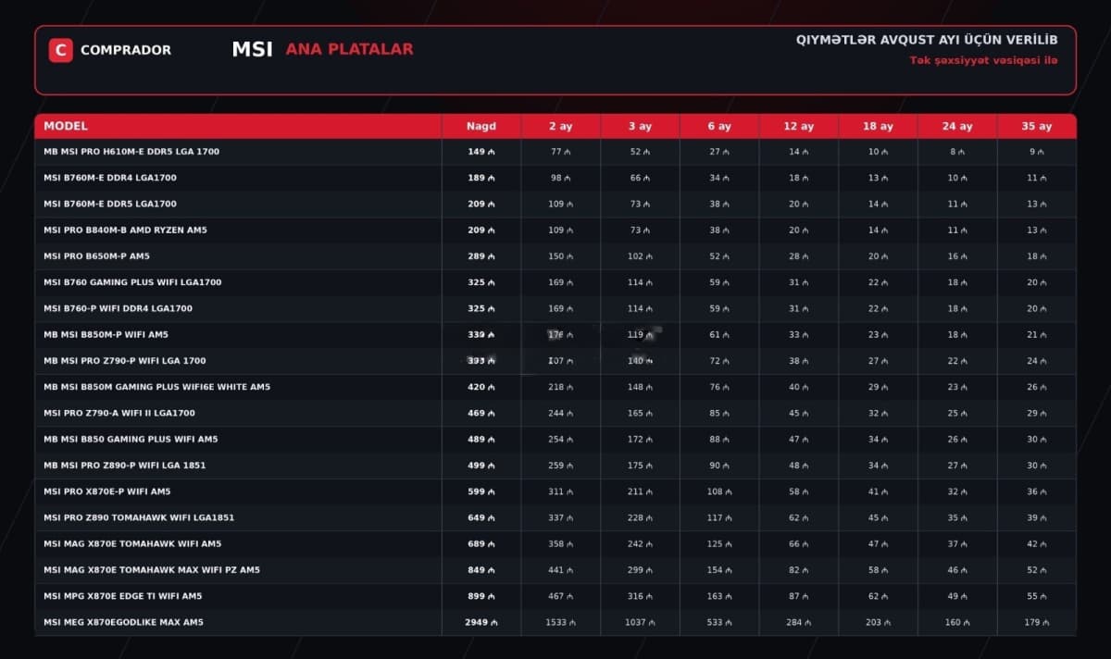Click Nagd price 649 for PRO Z890 TOMAHAWK

481,517
